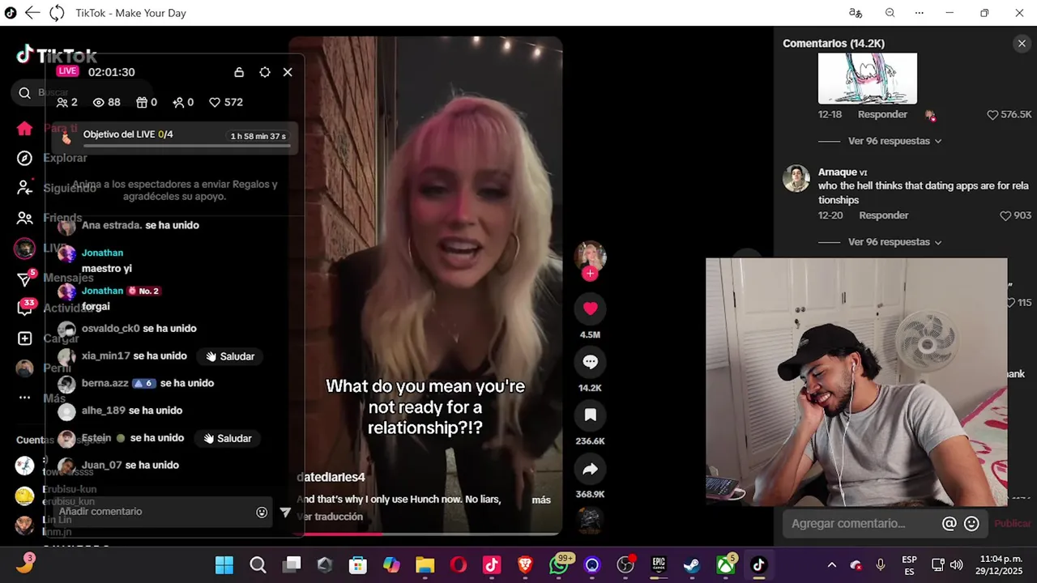Click the viewers eye count 88
The height and width of the screenshot is (583, 1037).
(x=106, y=102)
